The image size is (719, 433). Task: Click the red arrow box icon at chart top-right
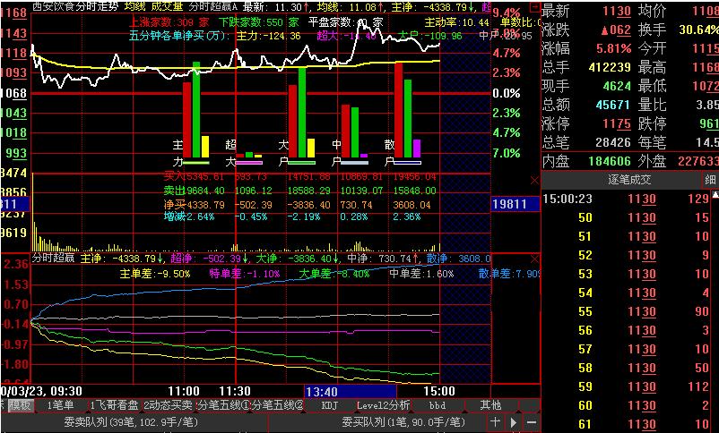click(533, 8)
